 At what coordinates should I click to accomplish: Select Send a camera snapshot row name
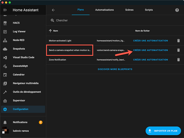[x=70, y=50]
